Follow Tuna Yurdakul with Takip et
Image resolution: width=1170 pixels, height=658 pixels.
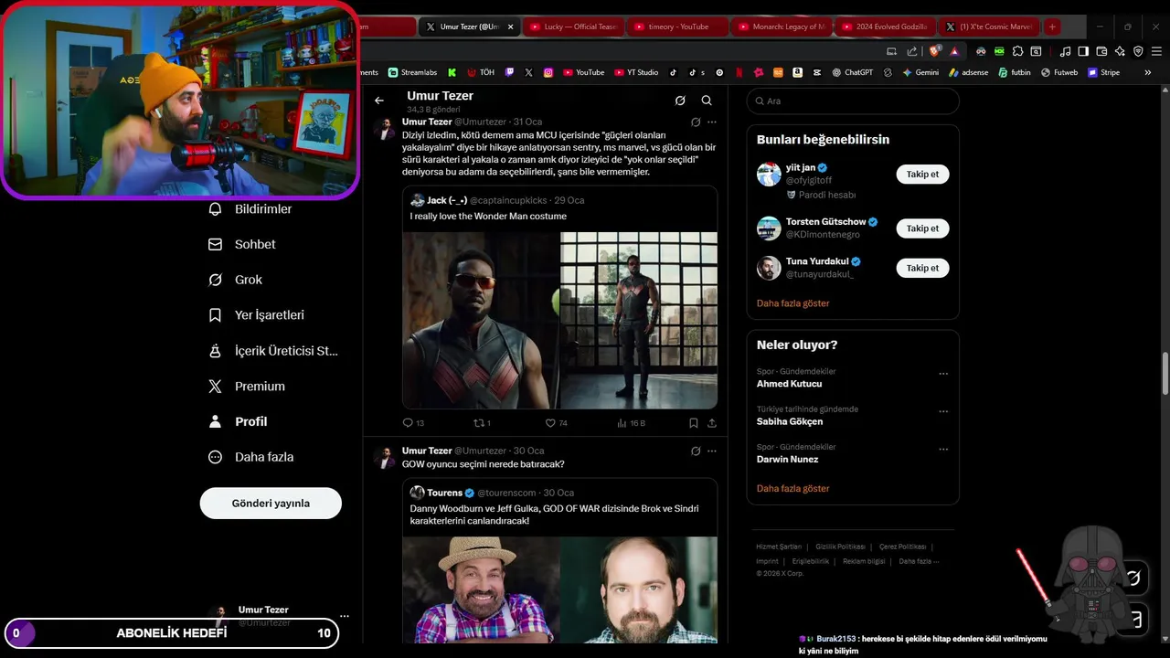tap(922, 268)
